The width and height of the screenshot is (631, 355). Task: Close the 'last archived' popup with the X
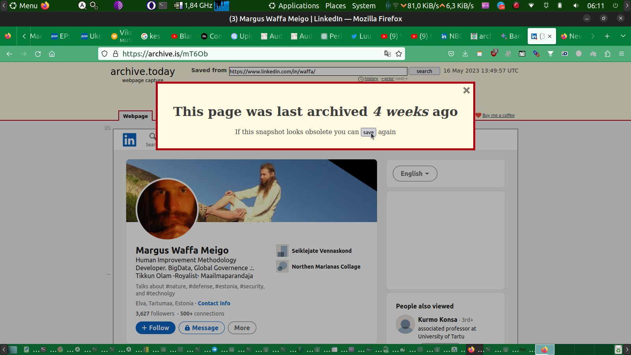coord(467,90)
